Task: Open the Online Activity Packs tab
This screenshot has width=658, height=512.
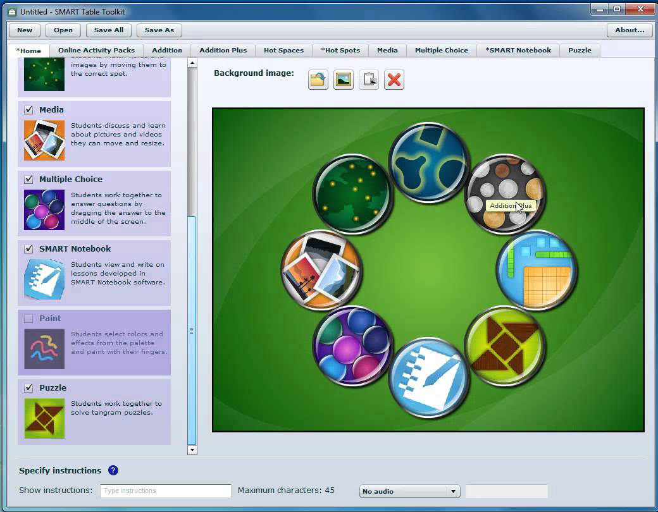Action: pyautogui.click(x=97, y=51)
